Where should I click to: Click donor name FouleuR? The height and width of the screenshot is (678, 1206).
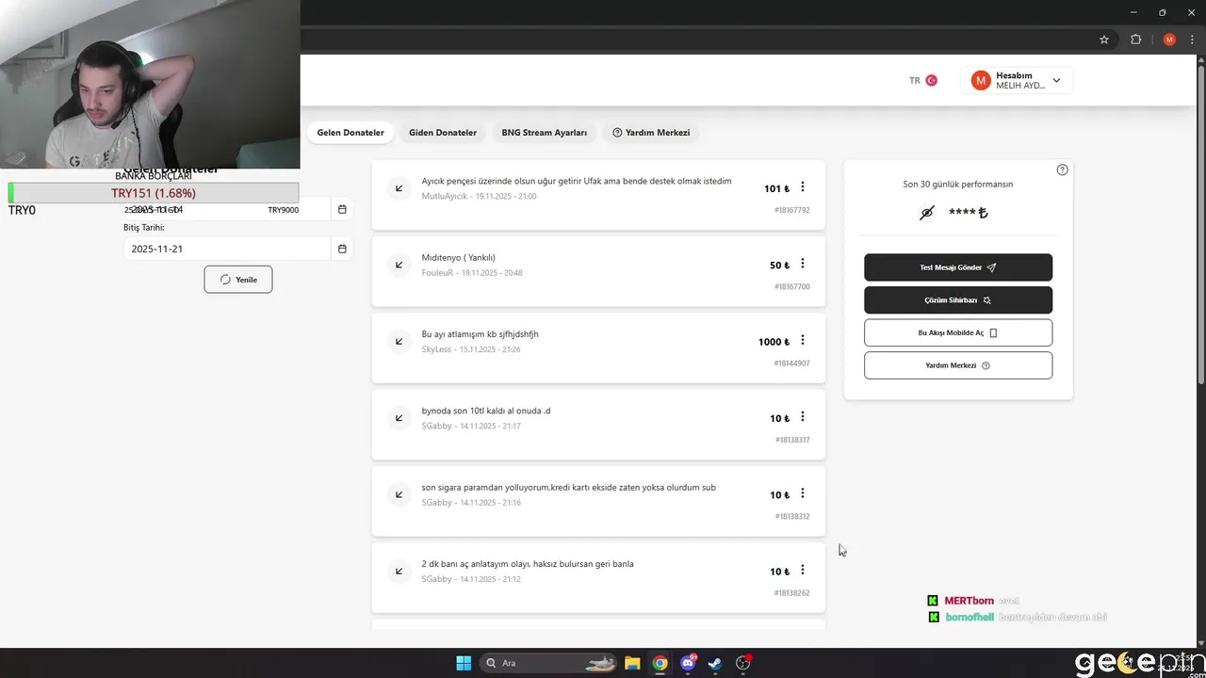[x=438, y=273]
